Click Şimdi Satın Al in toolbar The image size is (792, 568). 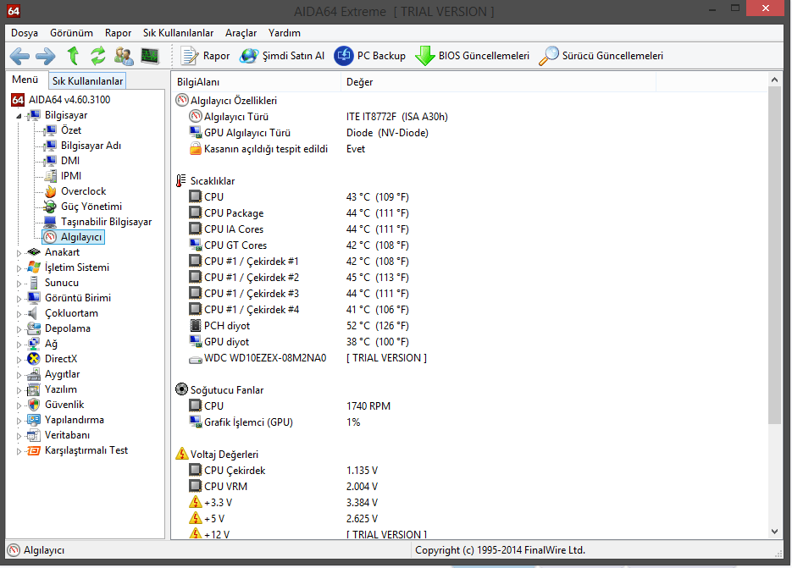[x=282, y=56]
